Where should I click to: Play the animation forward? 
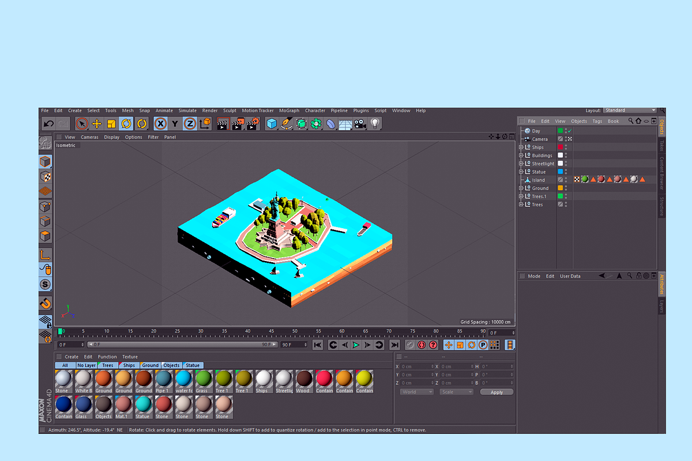click(356, 345)
